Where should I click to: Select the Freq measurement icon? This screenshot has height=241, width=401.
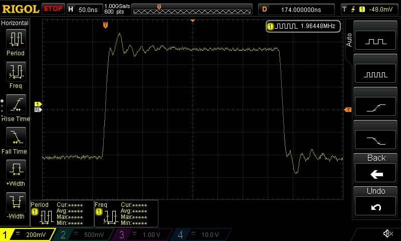[x=16, y=71]
